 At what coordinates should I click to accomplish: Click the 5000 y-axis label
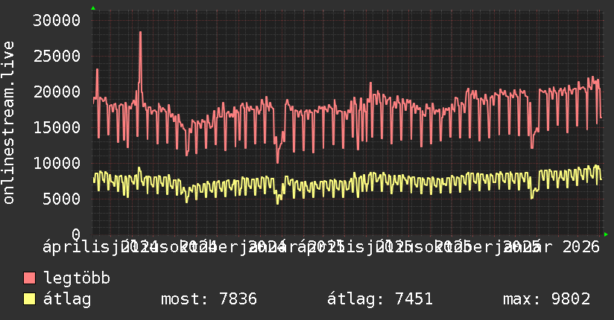coord(62,199)
